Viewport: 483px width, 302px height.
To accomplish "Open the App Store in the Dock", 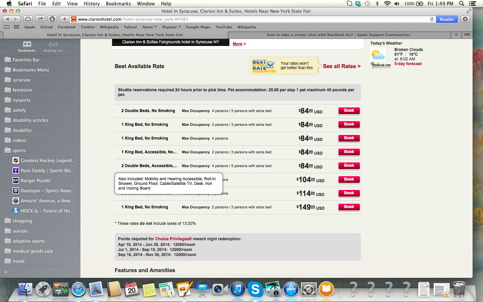I will (x=291, y=289).
